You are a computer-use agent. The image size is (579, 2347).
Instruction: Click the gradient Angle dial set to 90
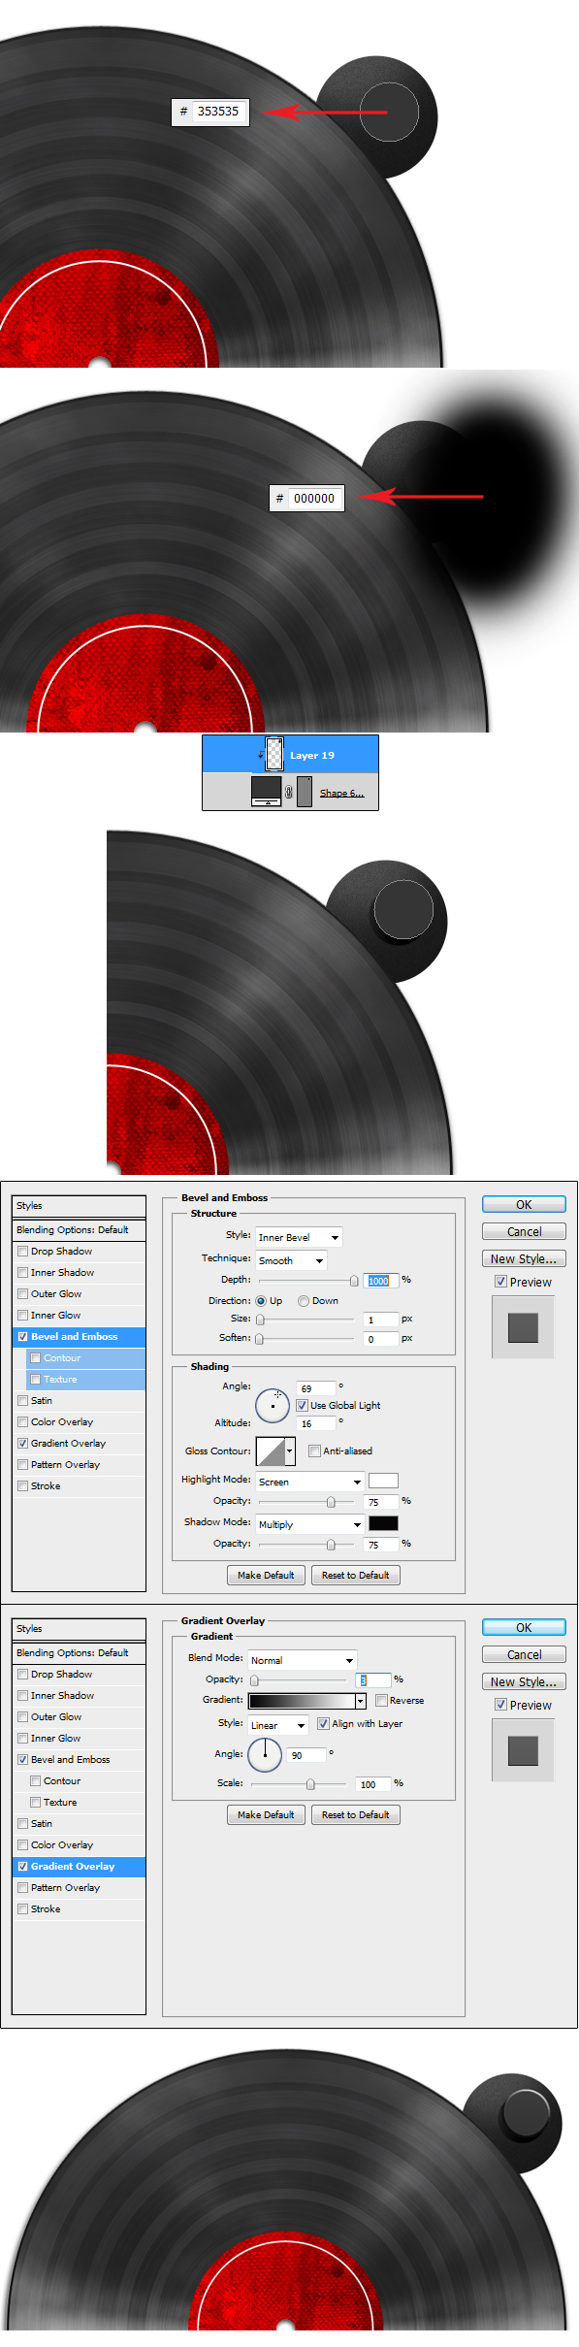click(x=265, y=1754)
